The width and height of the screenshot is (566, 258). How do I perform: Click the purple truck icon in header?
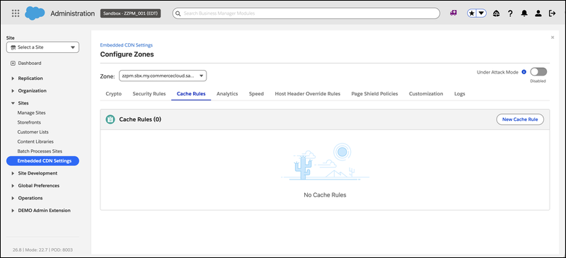pyautogui.click(x=454, y=13)
